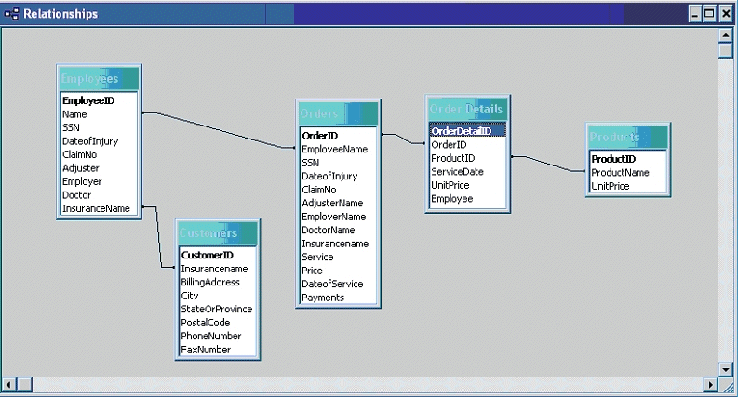Click the Order Details to Products relationship line
The image size is (738, 397).
click(x=548, y=164)
